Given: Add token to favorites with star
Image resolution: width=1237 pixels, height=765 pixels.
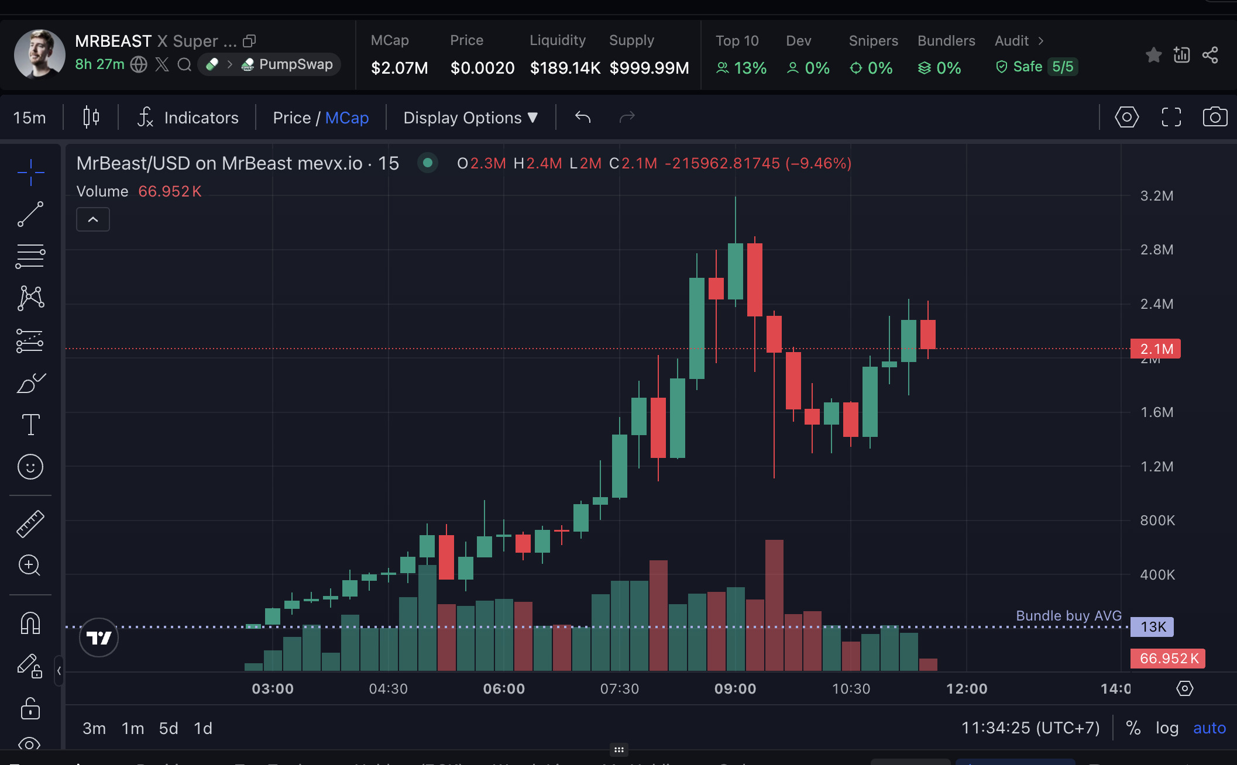Looking at the screenshot, I should (x=1154, y=55).
